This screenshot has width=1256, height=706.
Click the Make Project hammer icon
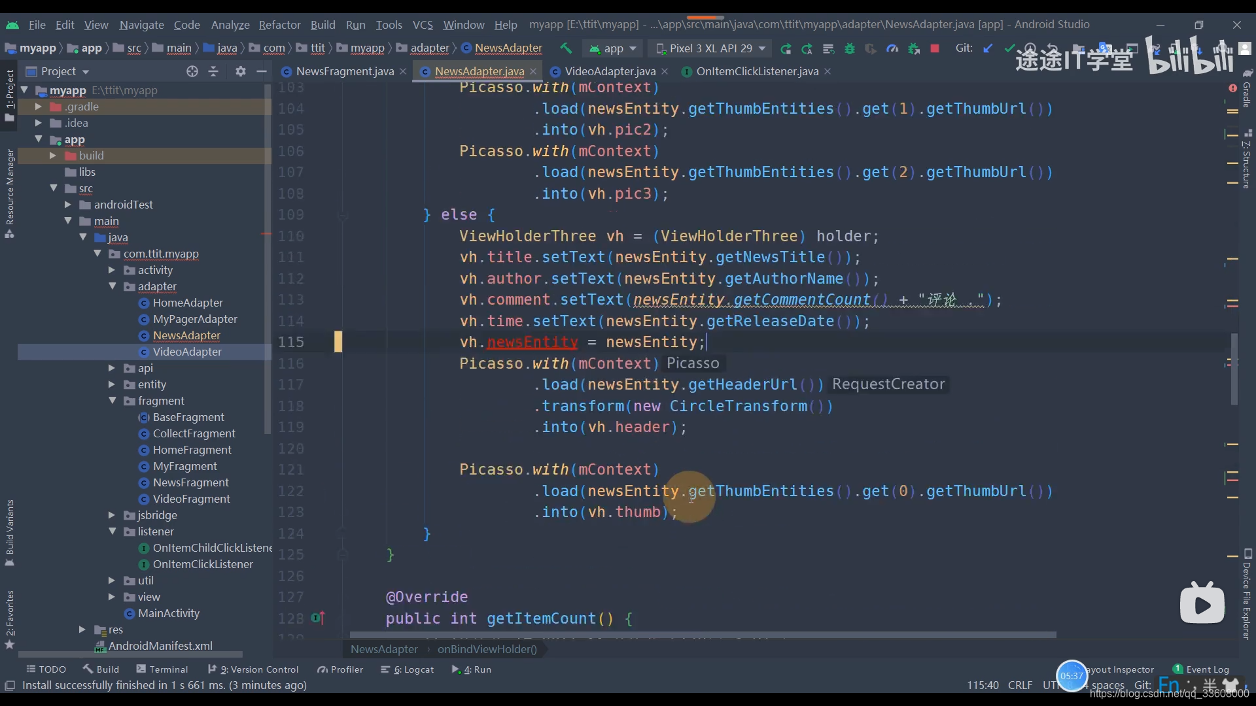coord(566,48)
